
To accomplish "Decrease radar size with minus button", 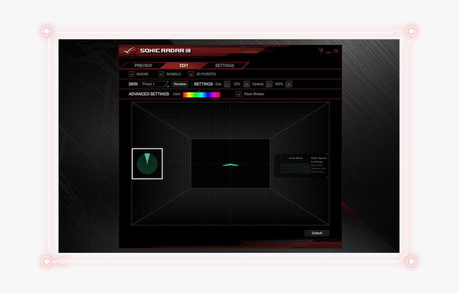I will tap(227, 84).
